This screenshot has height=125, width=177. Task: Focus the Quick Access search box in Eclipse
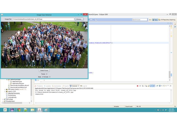[x=140, y=20]
